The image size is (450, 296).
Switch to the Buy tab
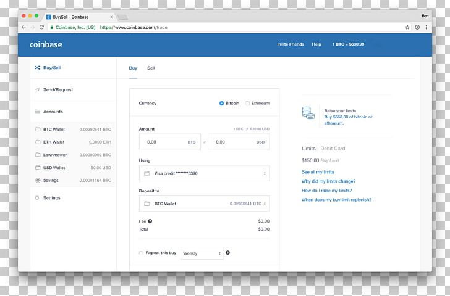click(x=133, y=68)
